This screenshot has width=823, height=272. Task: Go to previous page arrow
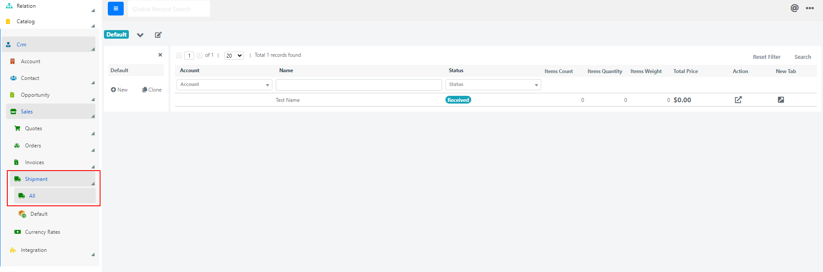coord(179,55)
